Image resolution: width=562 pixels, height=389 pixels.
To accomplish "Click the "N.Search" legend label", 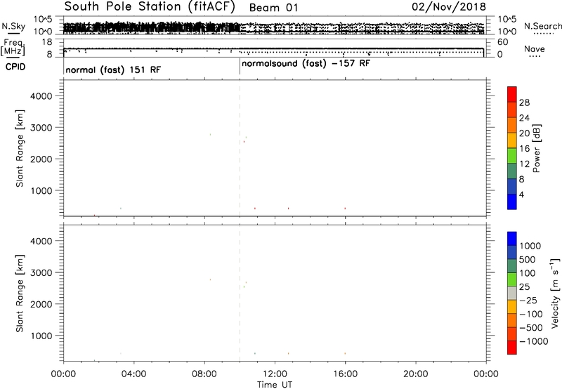I will pos(542,26).
